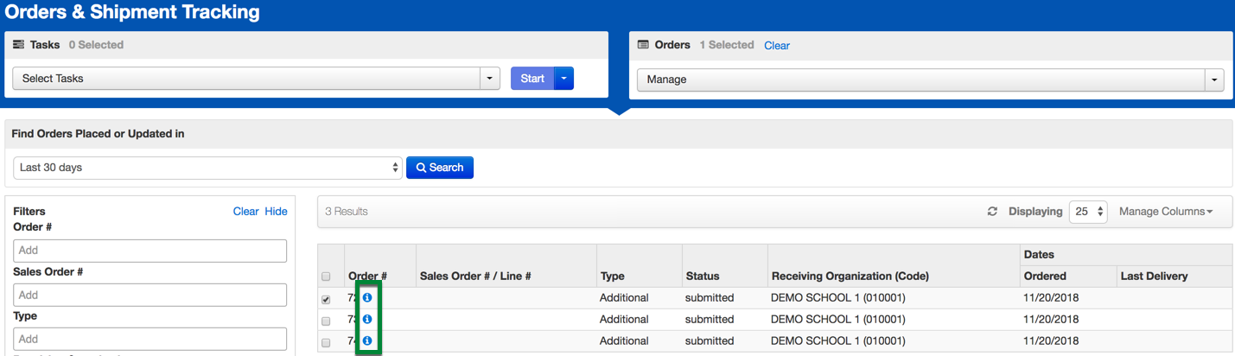The height and width of the screenshot is (356, 1235).
Task: Uncheck the first order row checkbox
Action: coord(326,300)
